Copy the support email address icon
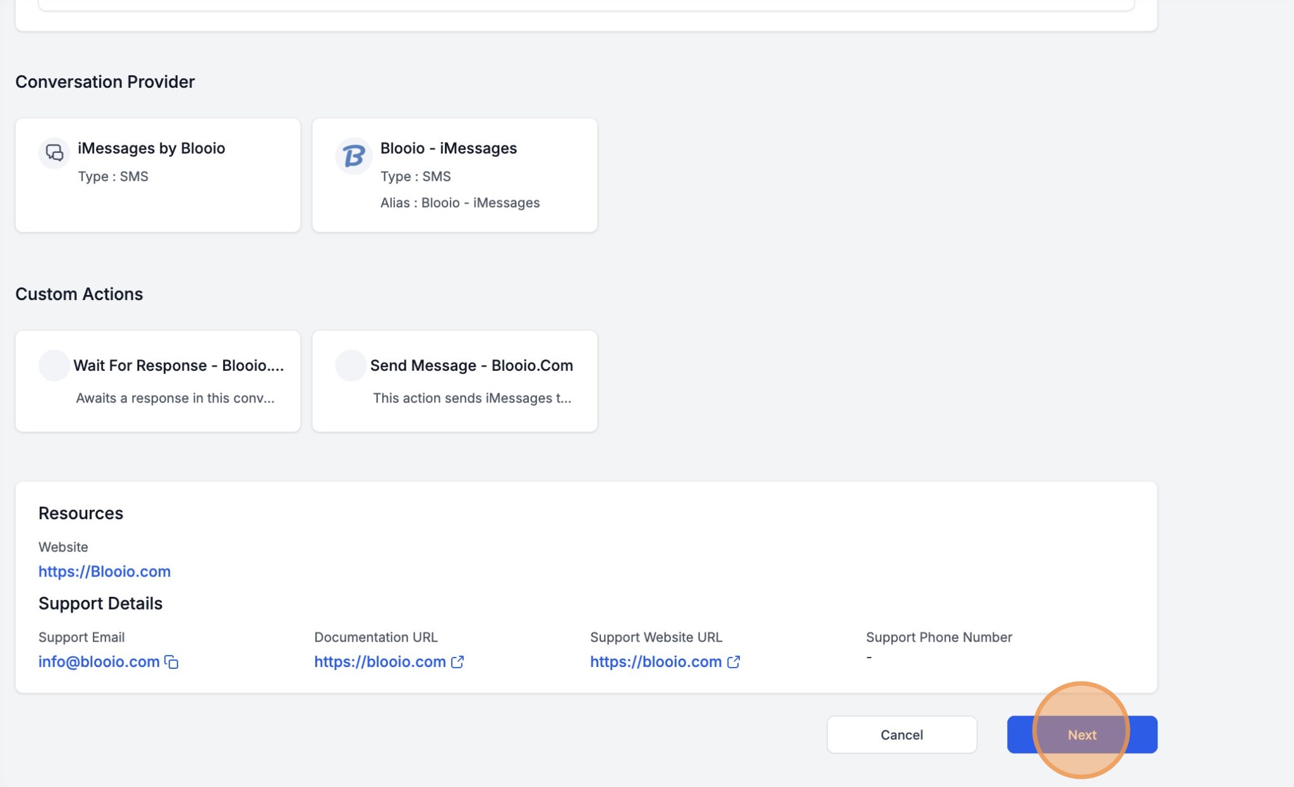This screenshot has width=1294, height=787. 171,662
